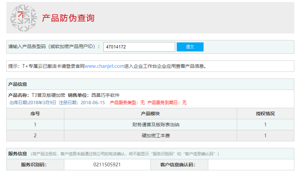Click the 序号 column header
This screenshot has width=299, height=176.
(x=35, y=114)
